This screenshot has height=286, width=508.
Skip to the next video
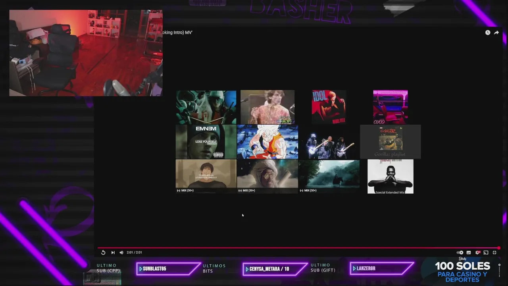pyautogui.click(x=113, y=252)
